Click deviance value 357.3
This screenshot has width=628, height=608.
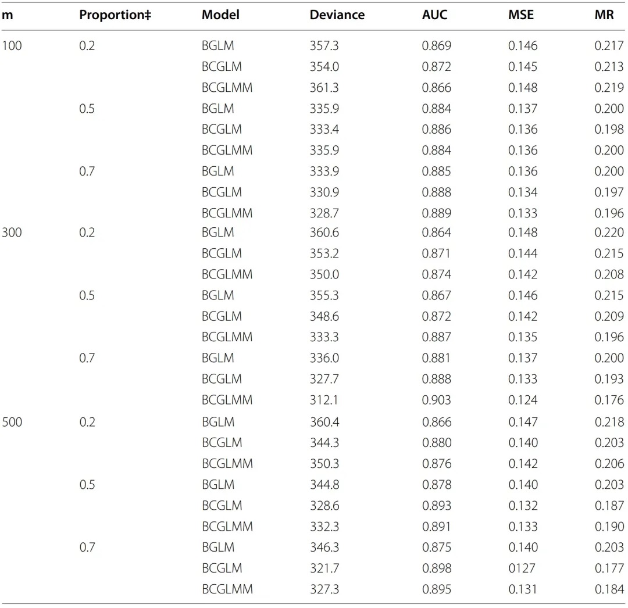click(324, 46)
